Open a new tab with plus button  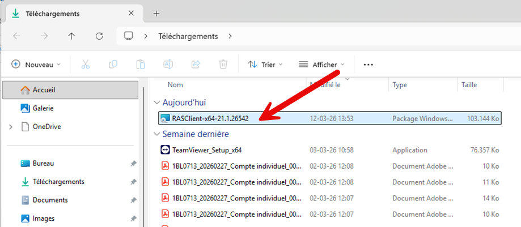tap(156, 14)
